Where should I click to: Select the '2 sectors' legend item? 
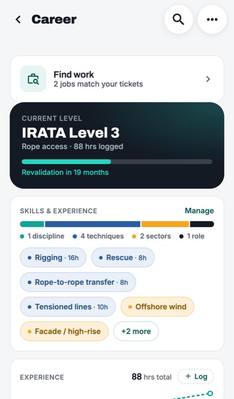tap(152, 236)
